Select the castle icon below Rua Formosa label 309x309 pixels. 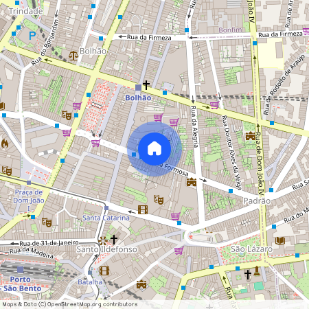(x=192, y=182)
